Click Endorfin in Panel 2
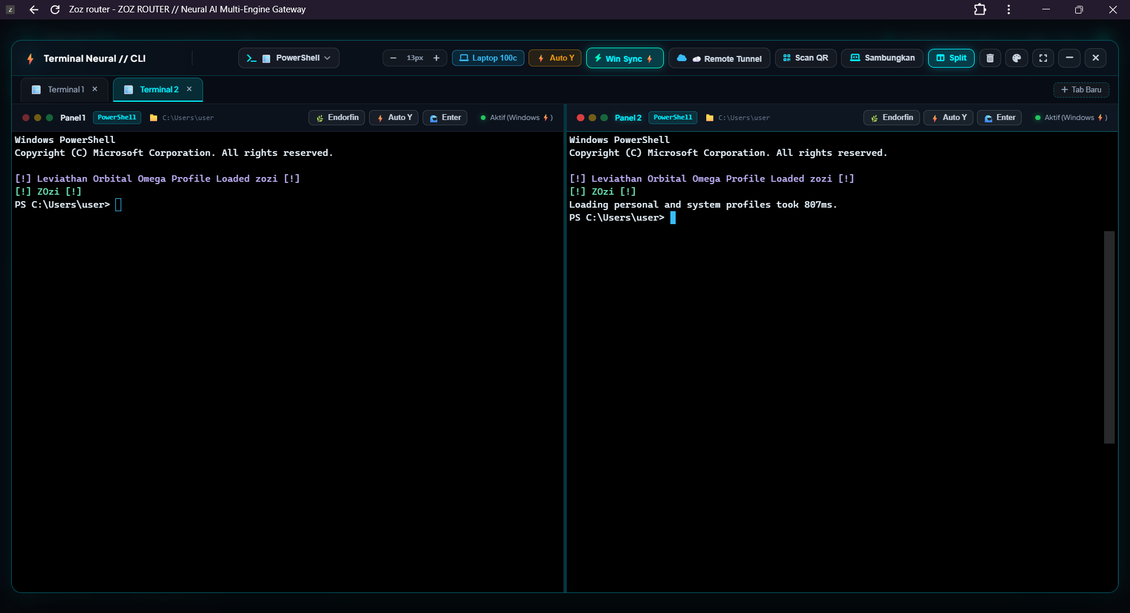The image size is (1130, 613). point(892,118)
